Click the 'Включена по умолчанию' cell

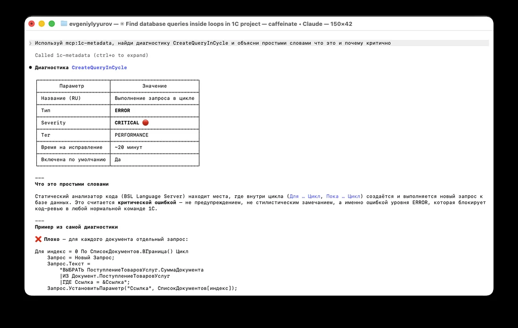pos(73,160)
